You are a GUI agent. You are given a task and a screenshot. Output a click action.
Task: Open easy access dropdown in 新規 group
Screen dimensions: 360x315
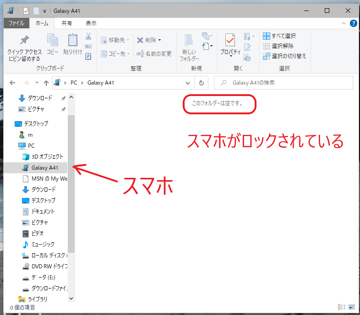point(207,46)
